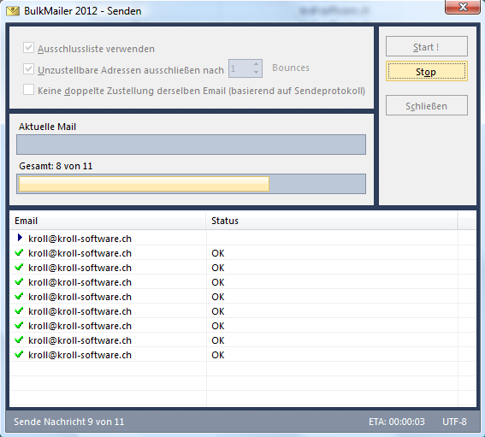Click the blue arrow marker on current email row

coord(20,238)
